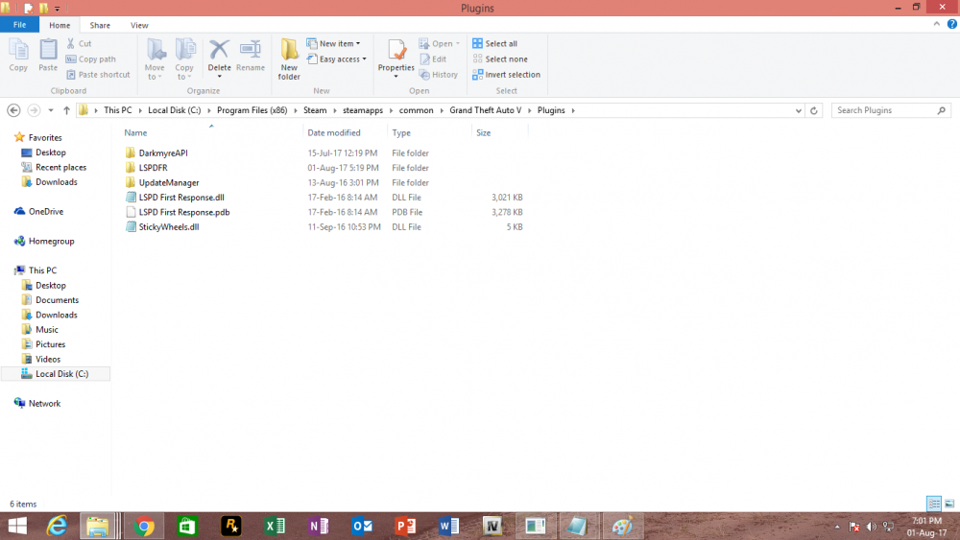Viewport: 960px width, 540px height.
Task: Click the Select all option
Action: tap(494, 43)
